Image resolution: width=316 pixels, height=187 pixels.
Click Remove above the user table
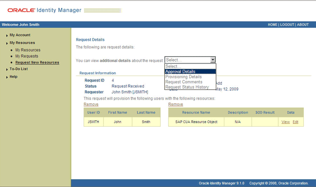[x=91, y=104]
